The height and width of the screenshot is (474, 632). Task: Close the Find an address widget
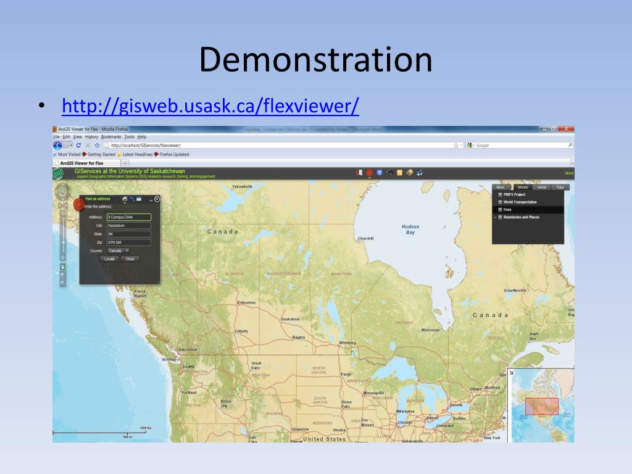pos(157,199)
